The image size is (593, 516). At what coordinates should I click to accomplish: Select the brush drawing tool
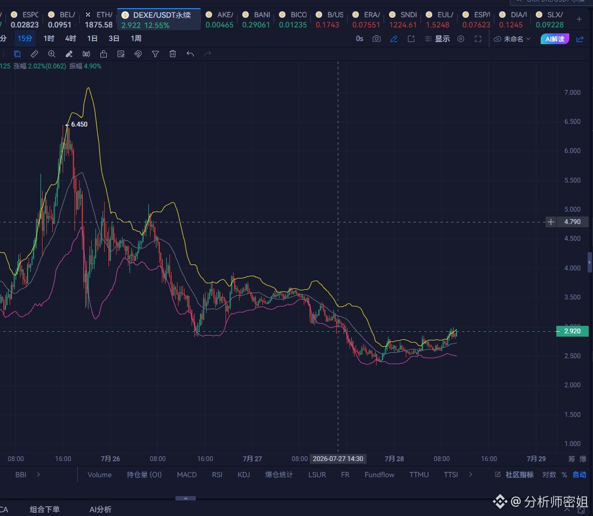tap(69, 54)
